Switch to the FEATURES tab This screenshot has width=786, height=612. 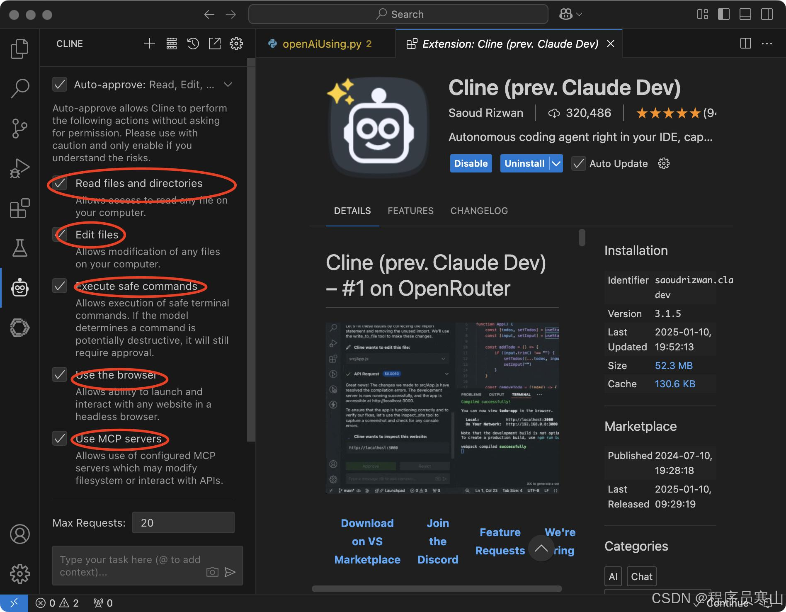point(410,211)
